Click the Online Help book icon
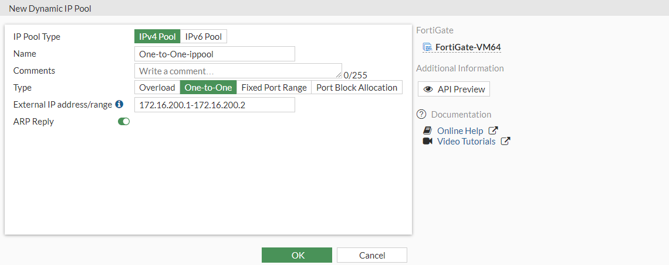Image resolution: width=669 pixels, height=265 pixels. [x=427, y=131]
